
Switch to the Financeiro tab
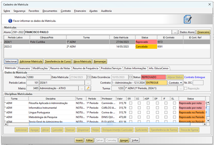click(24, 68)
